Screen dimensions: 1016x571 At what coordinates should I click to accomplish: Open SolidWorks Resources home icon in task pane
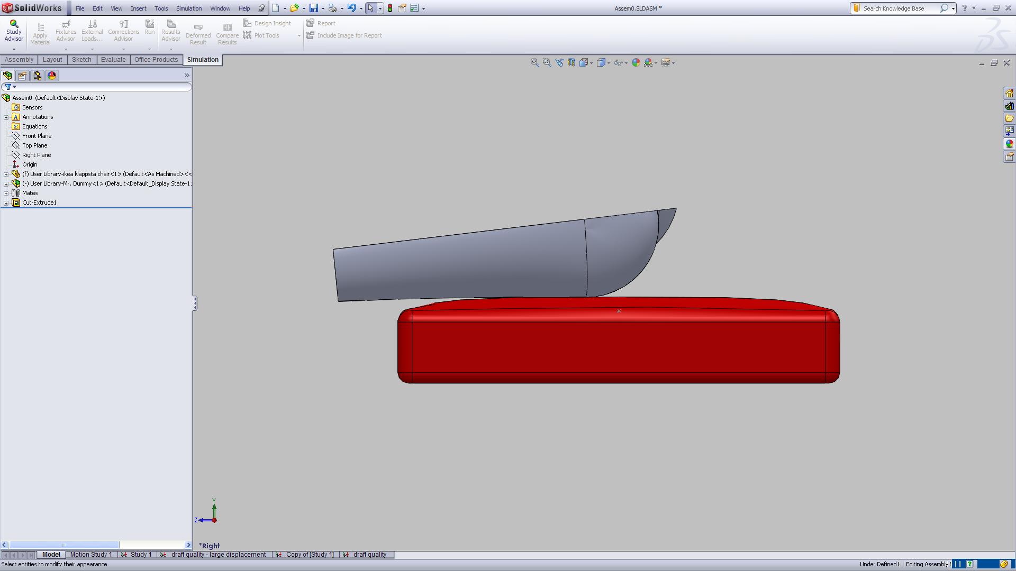1009,93
